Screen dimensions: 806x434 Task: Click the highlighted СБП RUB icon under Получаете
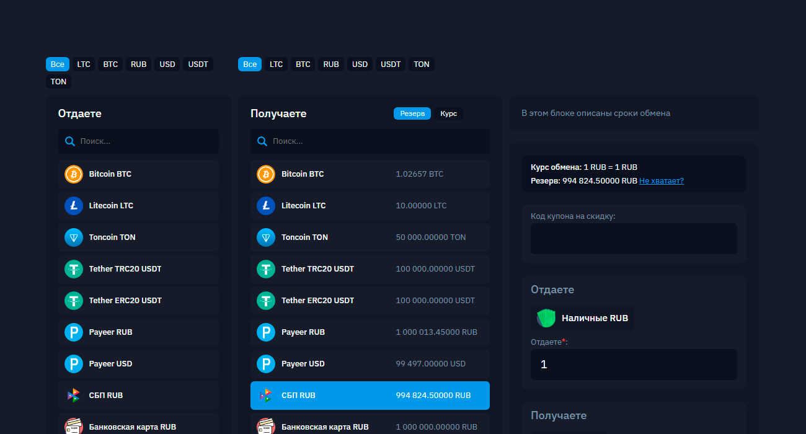pyautogui.click(x=266, y=396)
